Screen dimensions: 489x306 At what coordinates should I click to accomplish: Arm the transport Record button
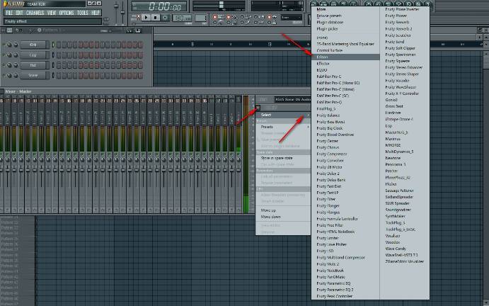pyautogui.click(x=166, y=18)
